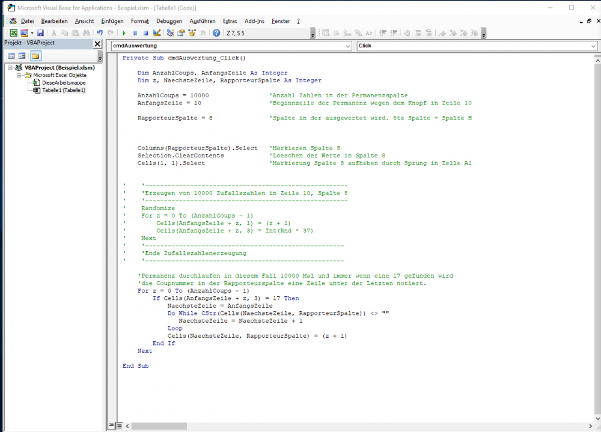Click the horizontal scroll right arrow
This screenshot has height=432, width=601.
pyautogui.click(x=590, y=426)
